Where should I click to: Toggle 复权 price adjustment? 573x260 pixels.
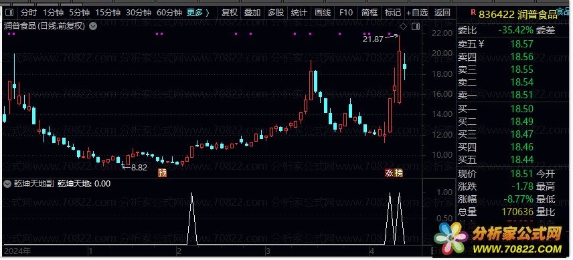pos(230,13)
